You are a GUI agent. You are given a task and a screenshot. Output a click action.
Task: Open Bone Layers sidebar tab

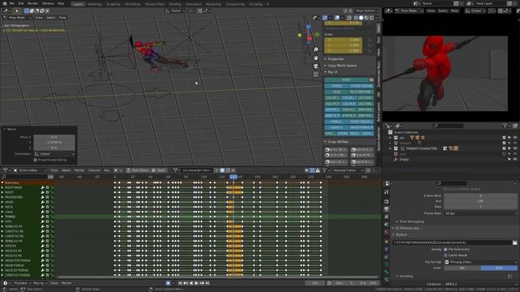click(x=379, y=112)
